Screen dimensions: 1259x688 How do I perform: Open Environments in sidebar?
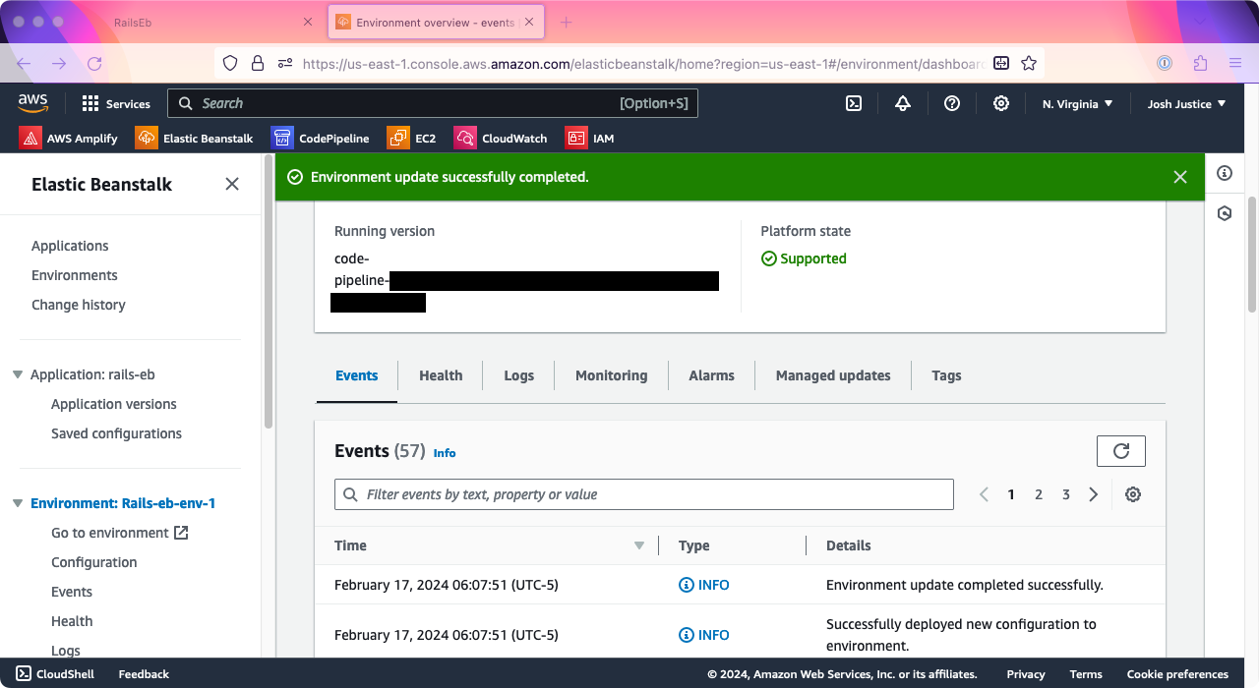75,275
